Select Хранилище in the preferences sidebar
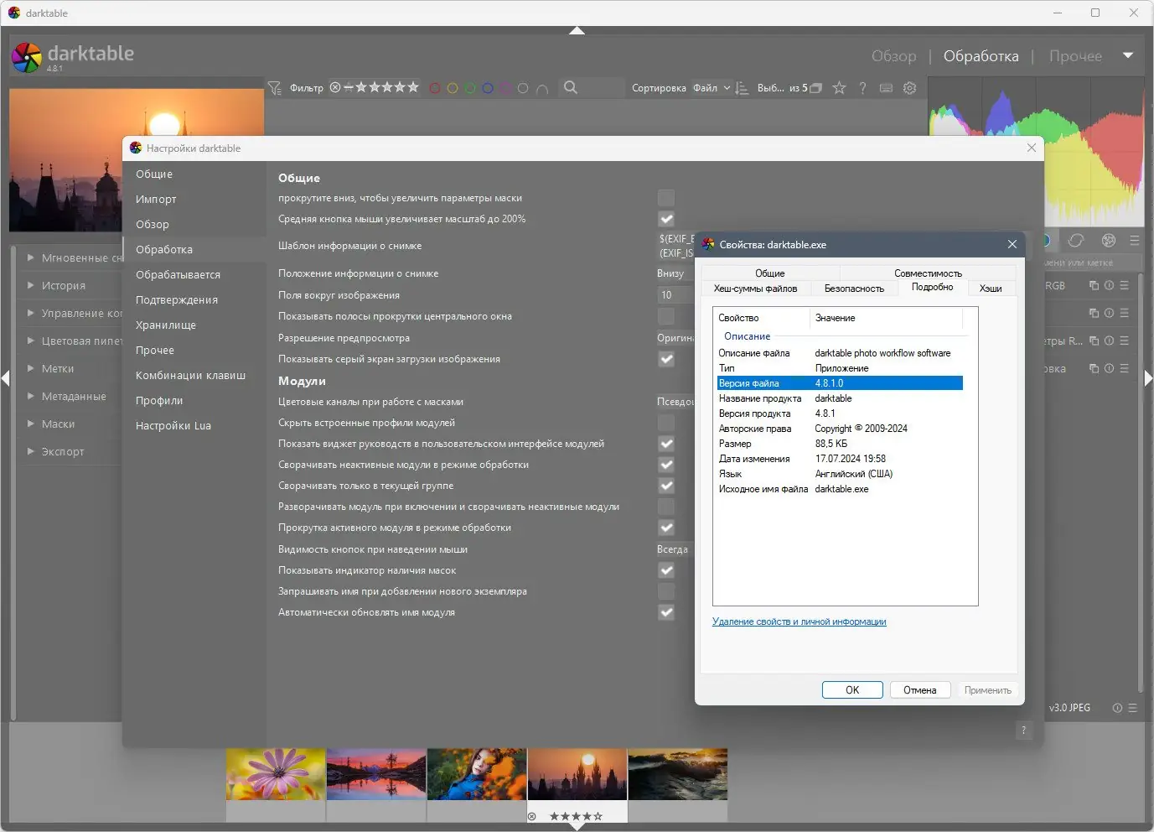 [166, 325]
